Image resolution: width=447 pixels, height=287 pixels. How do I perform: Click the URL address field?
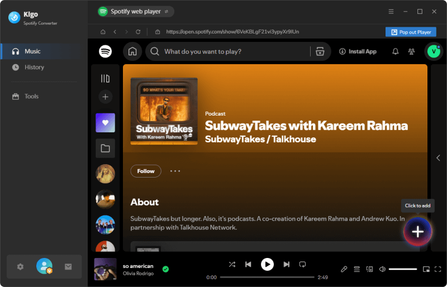pos(232,32)
